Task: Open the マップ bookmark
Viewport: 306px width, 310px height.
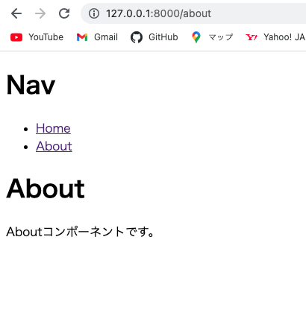Action: [x=212, y=37]
